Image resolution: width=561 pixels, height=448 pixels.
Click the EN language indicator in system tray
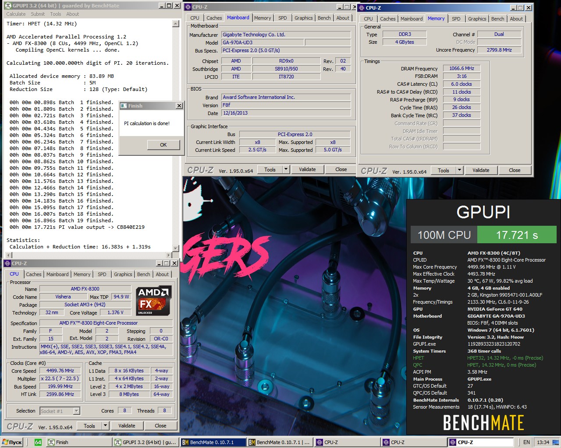pos(526,442)
